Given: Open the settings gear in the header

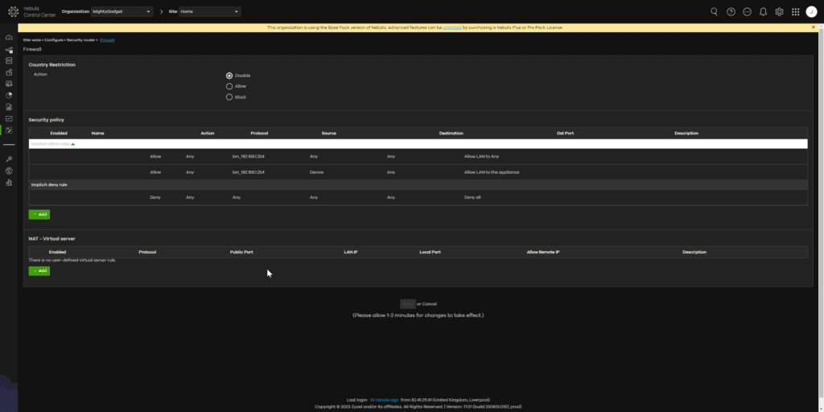Looking at the screenshot, I should click(x=779, y=12).
